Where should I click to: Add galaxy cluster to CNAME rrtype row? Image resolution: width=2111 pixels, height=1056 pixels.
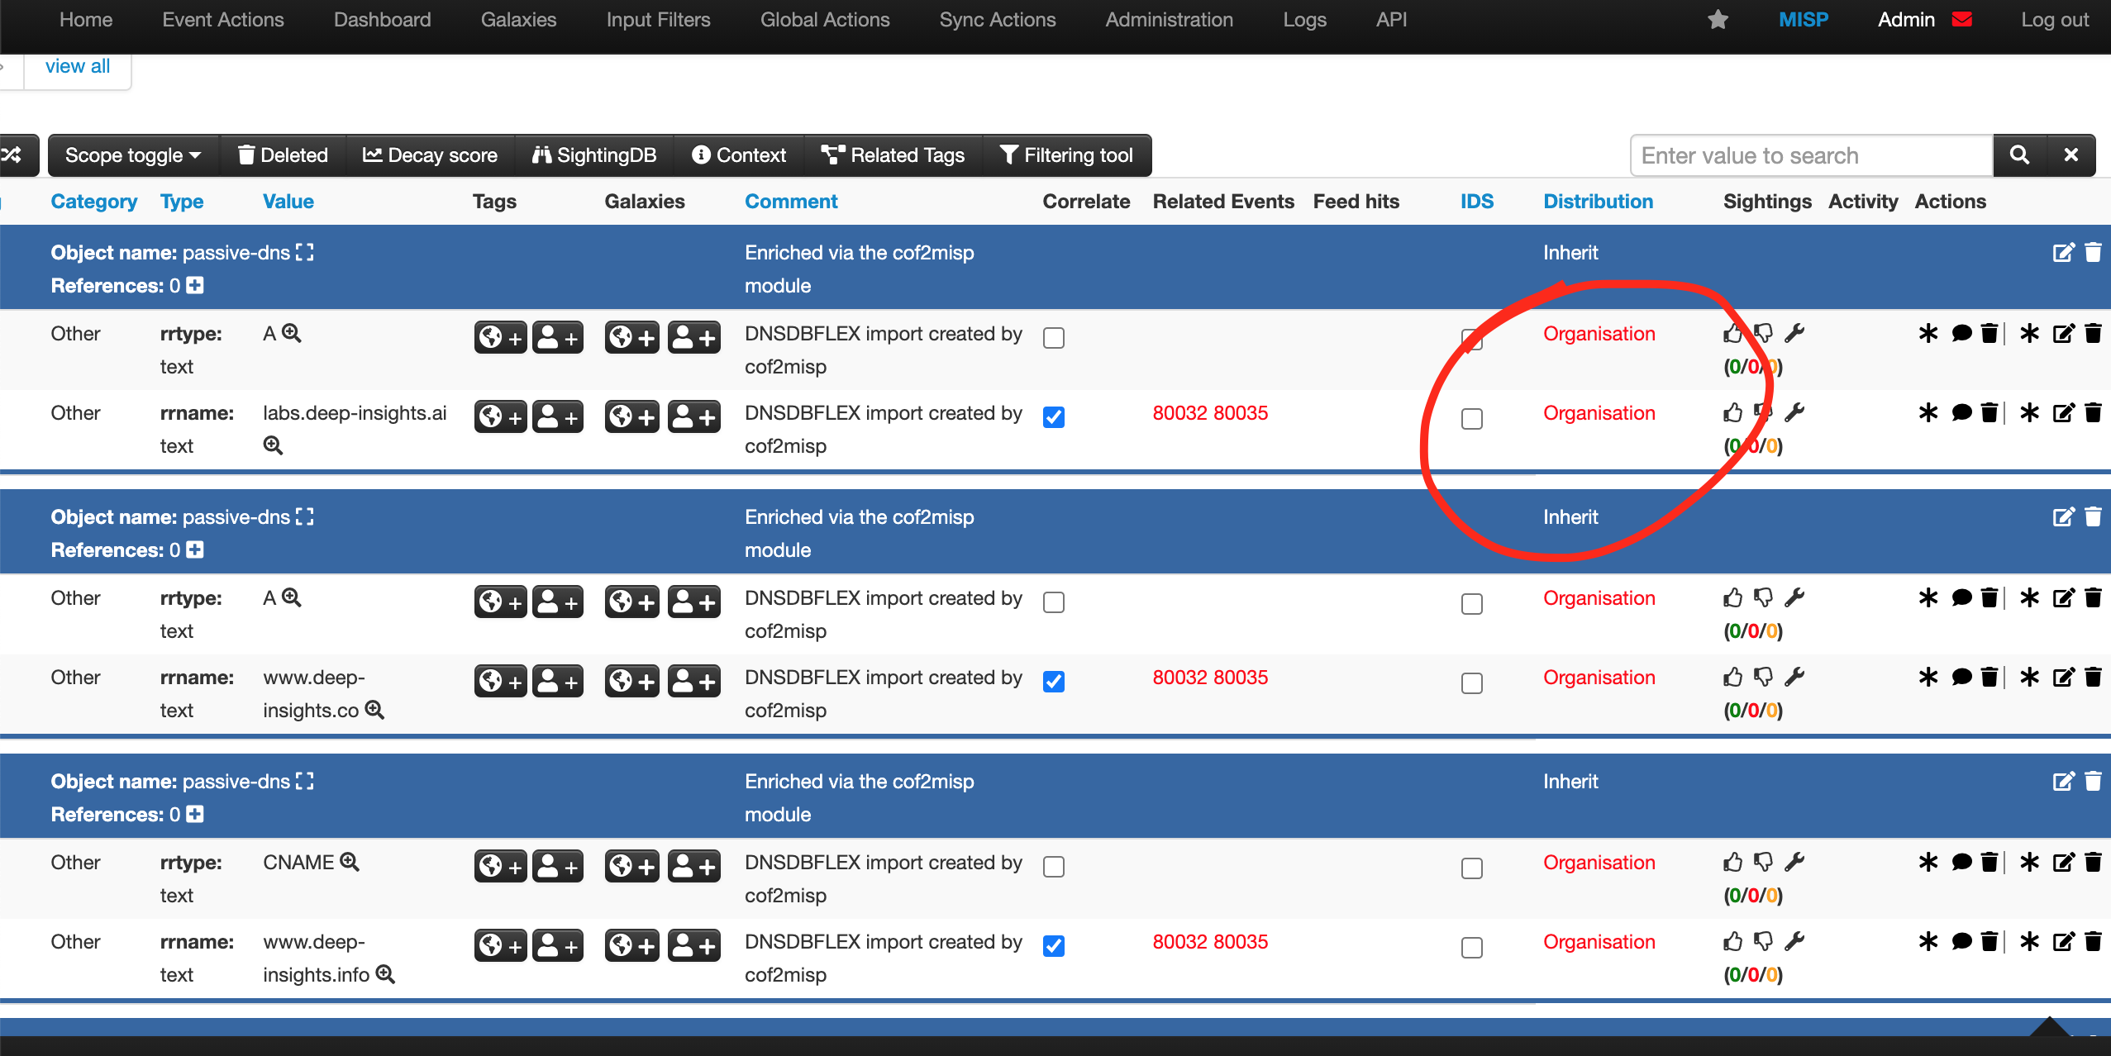632,866
